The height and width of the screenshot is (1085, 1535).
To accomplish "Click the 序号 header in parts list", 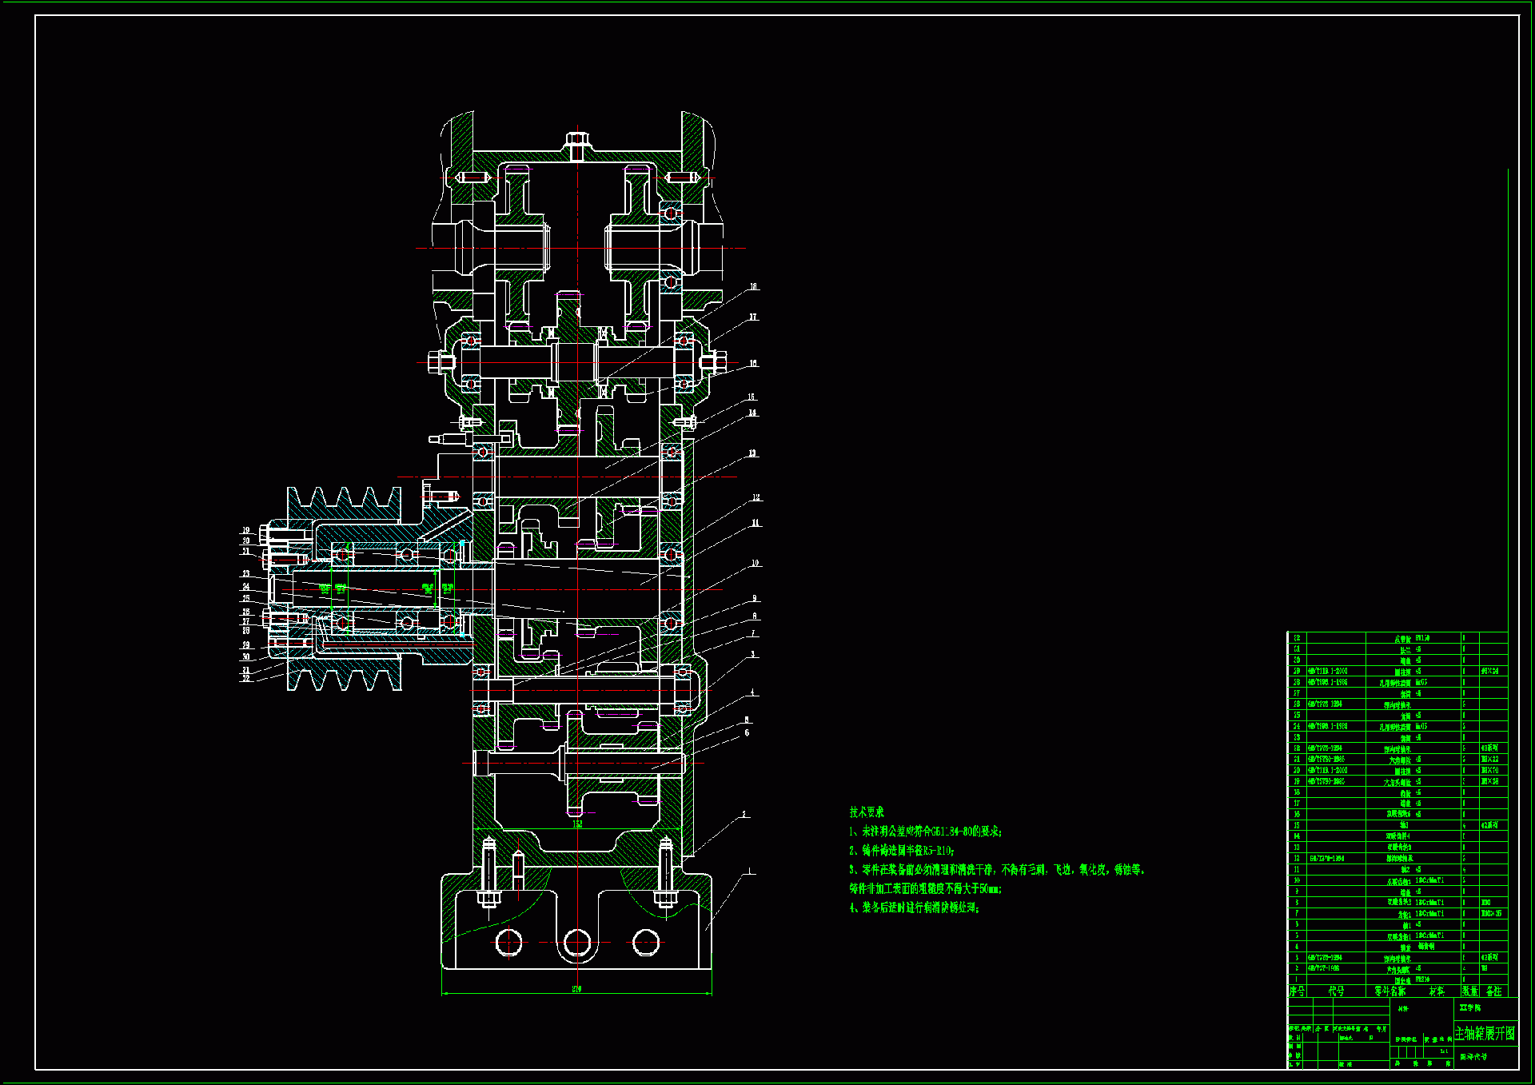I will 1297,991.
